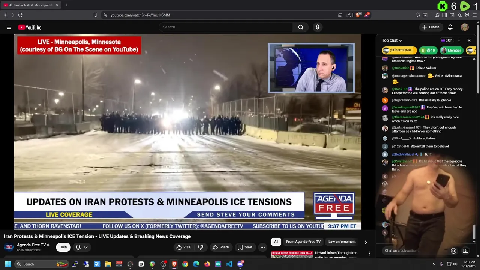480x270 pixels.
Task: Bookmark this page
Action: [x=95, y=15]
